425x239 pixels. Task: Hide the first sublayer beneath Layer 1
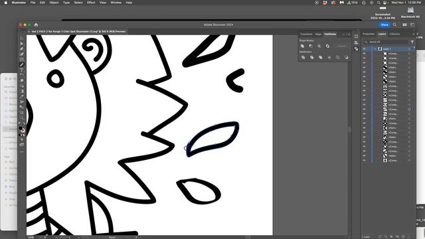coord(365,54)
